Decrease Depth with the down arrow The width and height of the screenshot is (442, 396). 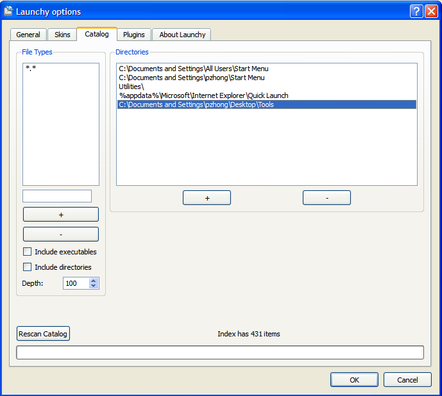click(x=94, y=286)
